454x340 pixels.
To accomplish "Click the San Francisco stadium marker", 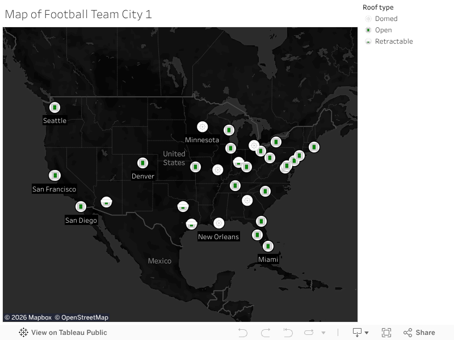I will (54, 176).
